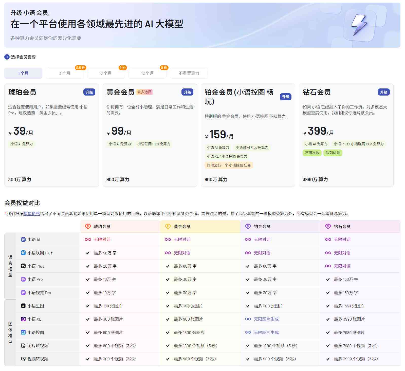Click the 9折 discount badge
The width and height of the screenshot is (405, 371).
pyautogui.click(x=122, y=68)
